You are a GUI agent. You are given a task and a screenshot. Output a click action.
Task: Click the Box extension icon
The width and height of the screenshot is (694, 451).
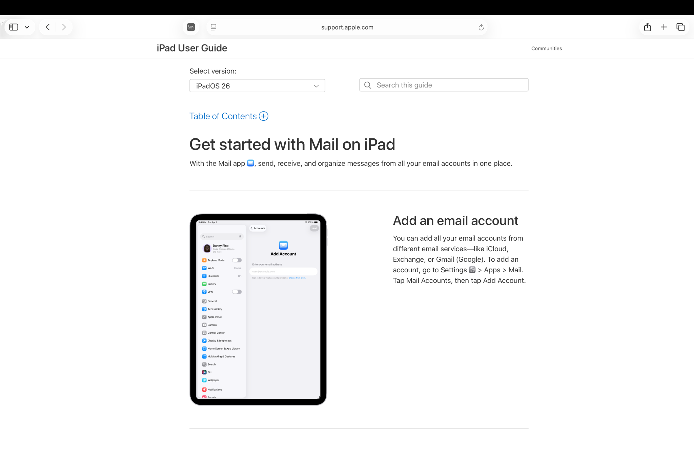191,27
